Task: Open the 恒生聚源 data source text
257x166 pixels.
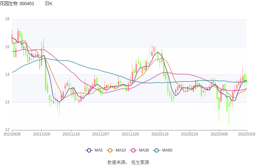Action: pyautogui.click(x=140, y=162)
